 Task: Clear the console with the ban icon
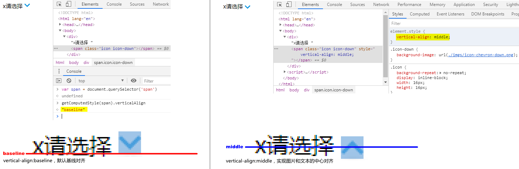[x=69, y=81]
